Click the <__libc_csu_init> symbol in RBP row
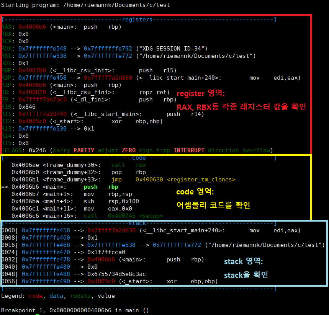Viewport: 329px width, 315px height. coord(82,70)
